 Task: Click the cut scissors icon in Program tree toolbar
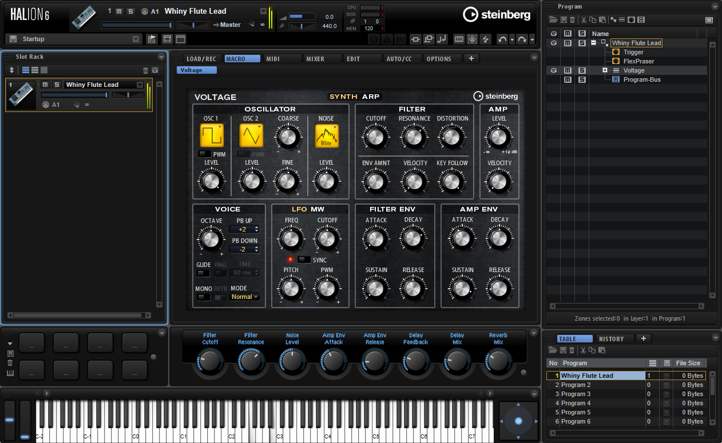584,19
